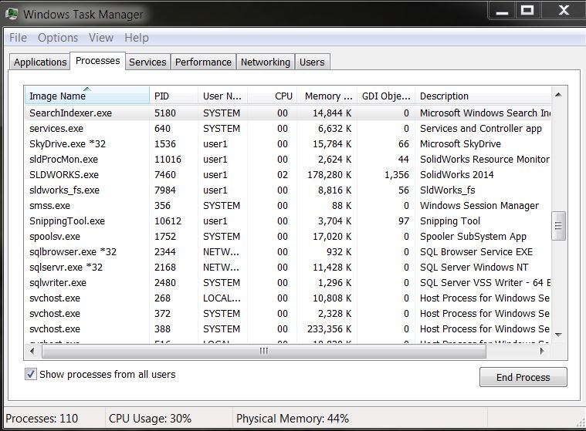This screenshot has height=431, width=586.
Task: Sort by PID column header
Action: pos(174,96)
